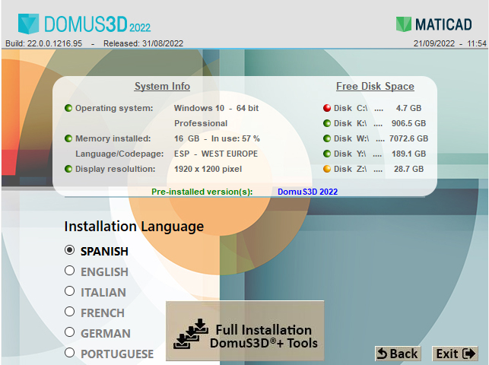The height and width of the screenshot is (365, 489).
Task: Click red status dot for Disk C:\
Action: pyautogui.click(x=327, y=108)
